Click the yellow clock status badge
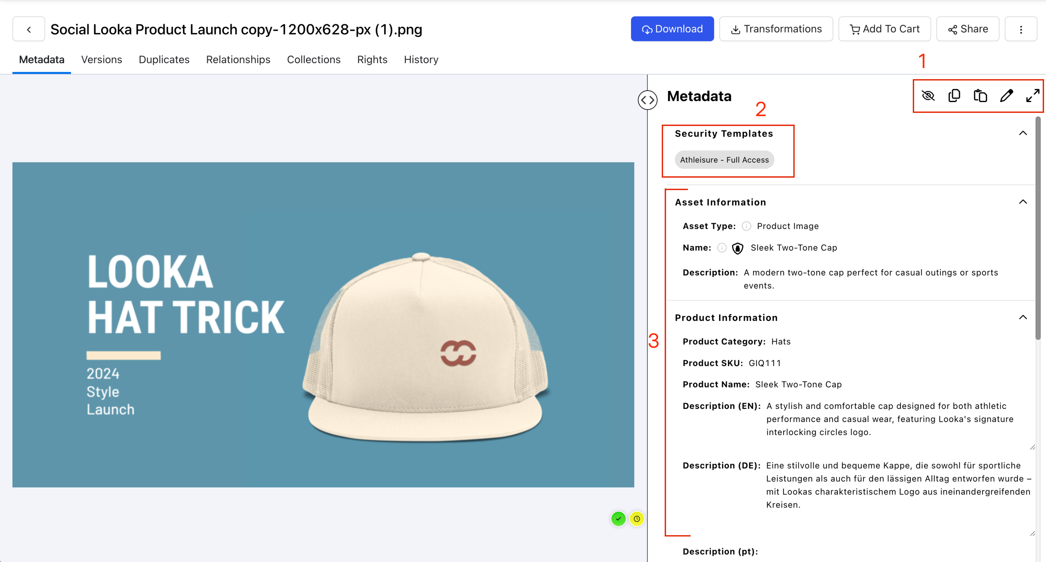Viewport: 1046px width, 562px height. pos(636,518)
